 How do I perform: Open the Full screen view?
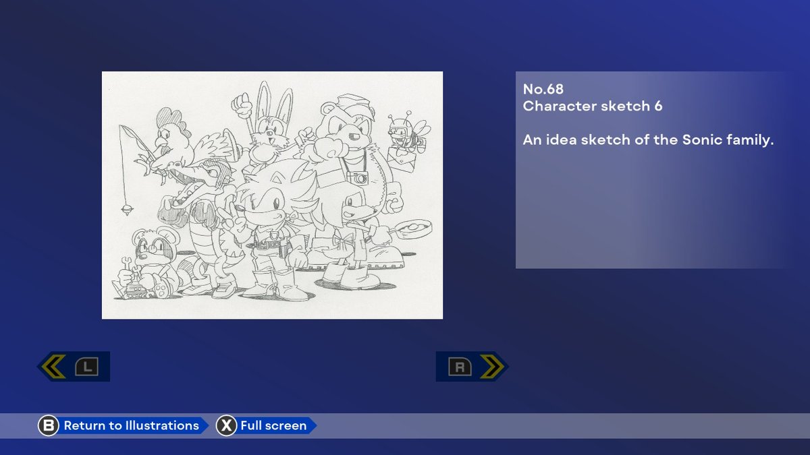(x=273, y=426)
